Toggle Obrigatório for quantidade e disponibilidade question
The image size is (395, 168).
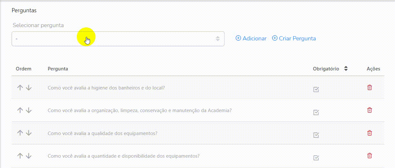(x=316, y=158)
